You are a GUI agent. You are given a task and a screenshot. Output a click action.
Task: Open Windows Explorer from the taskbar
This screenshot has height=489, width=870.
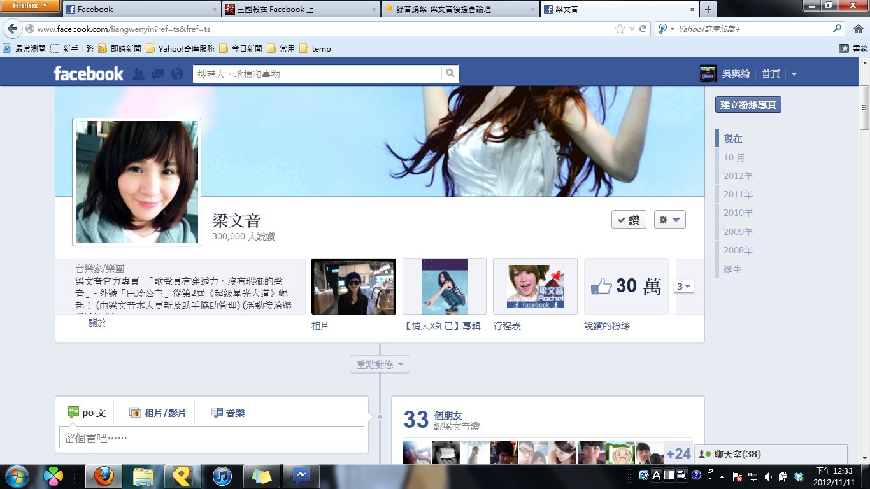click(143, 476)
